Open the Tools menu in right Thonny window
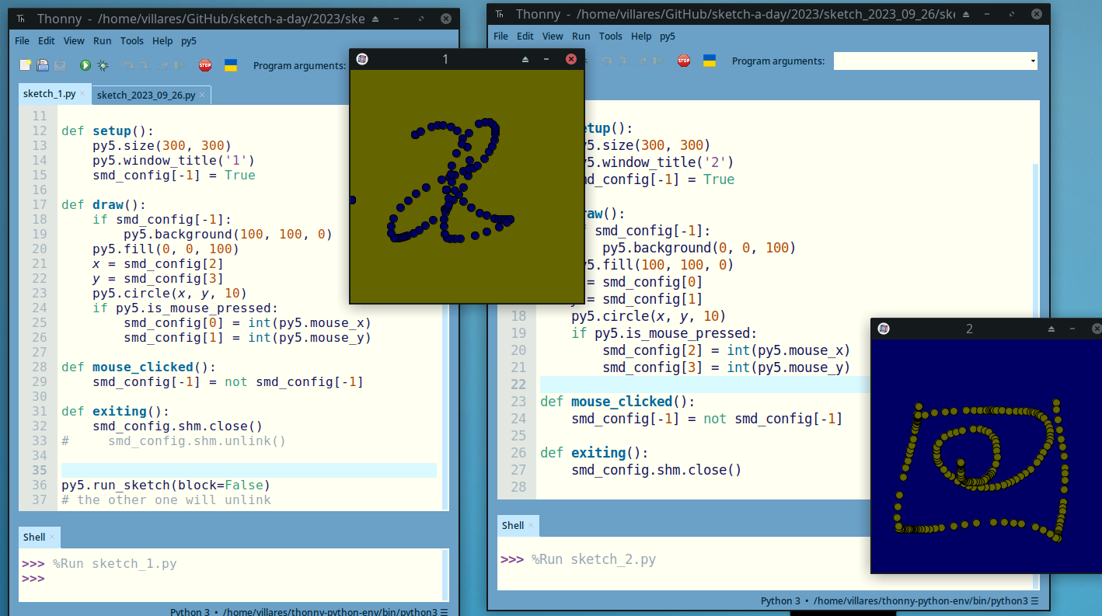The width and height of the screenshot is (1102, 616). (x=610, y=37)
